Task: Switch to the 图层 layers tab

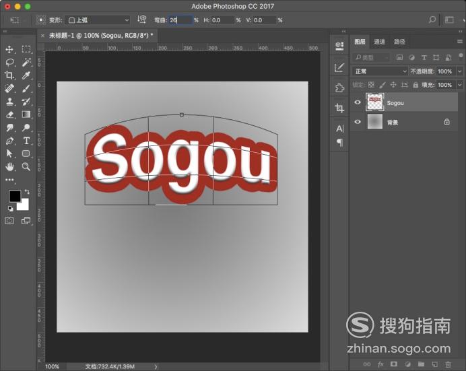Action: point(360,42)
